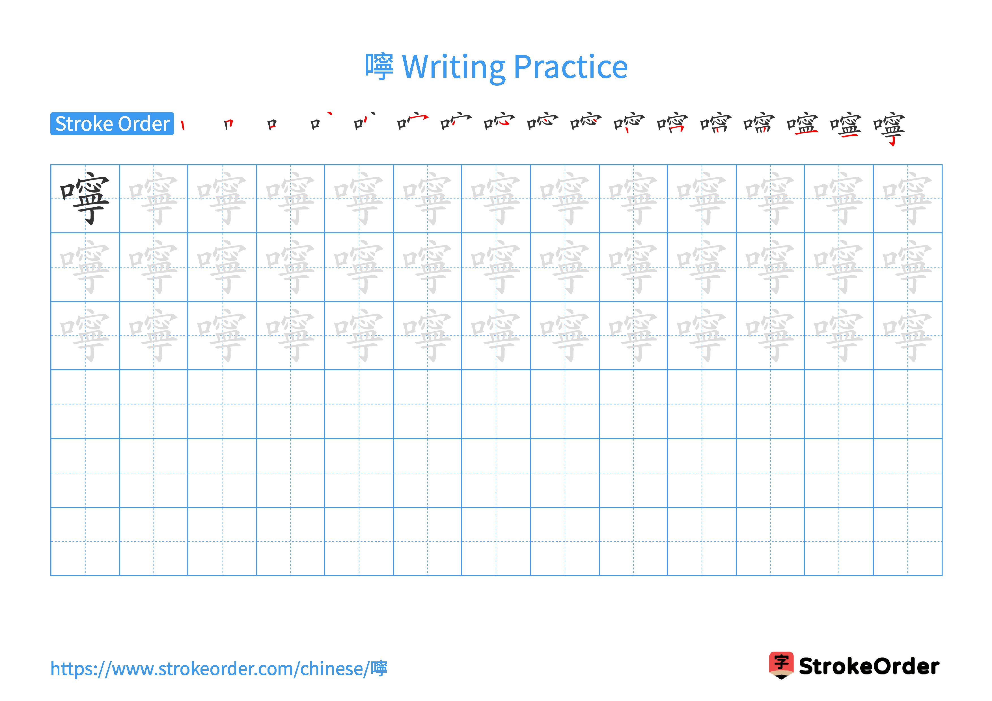Click the 噥 Writing Practice page tab
The width and height of the screenshot is (992, 701).
coord(496,56)
